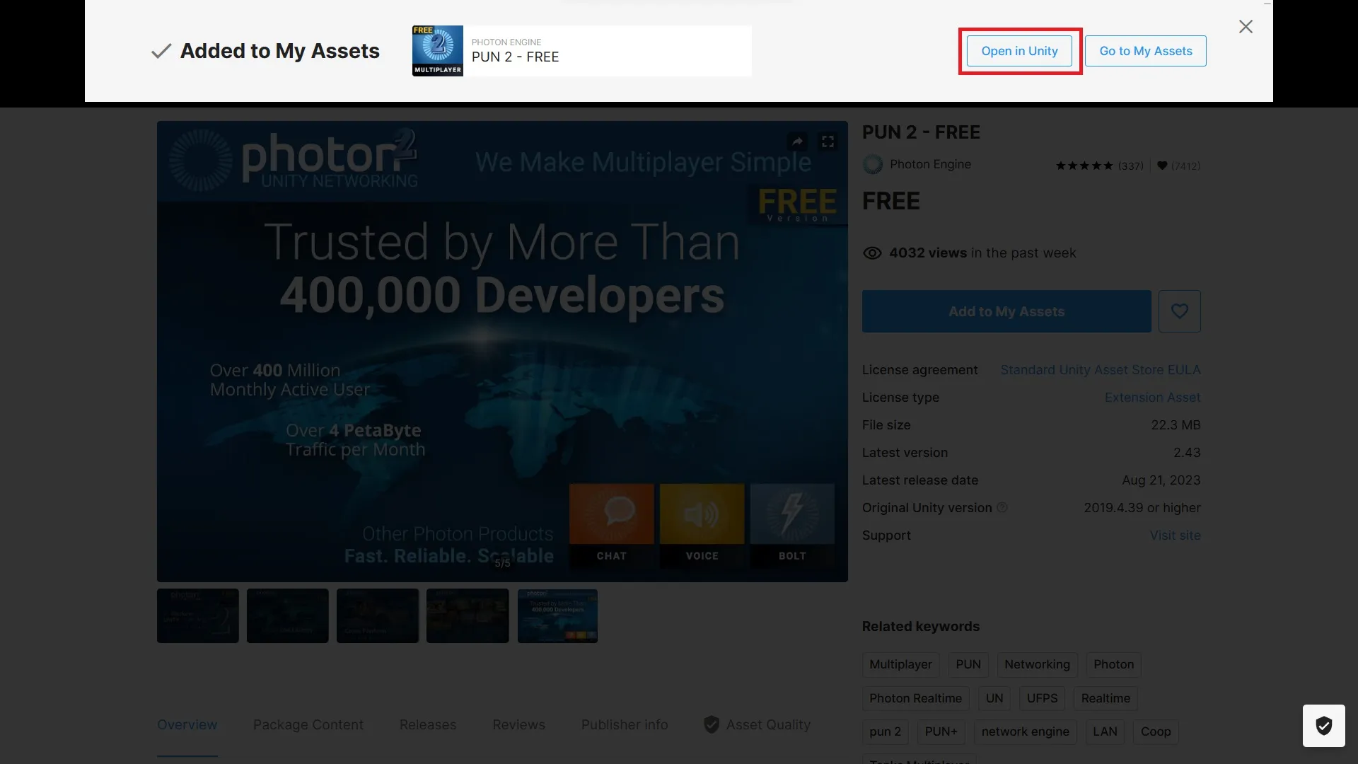Click the blue Add to My Assets button
This screenshot has height=764, width=1358.
1006,311
